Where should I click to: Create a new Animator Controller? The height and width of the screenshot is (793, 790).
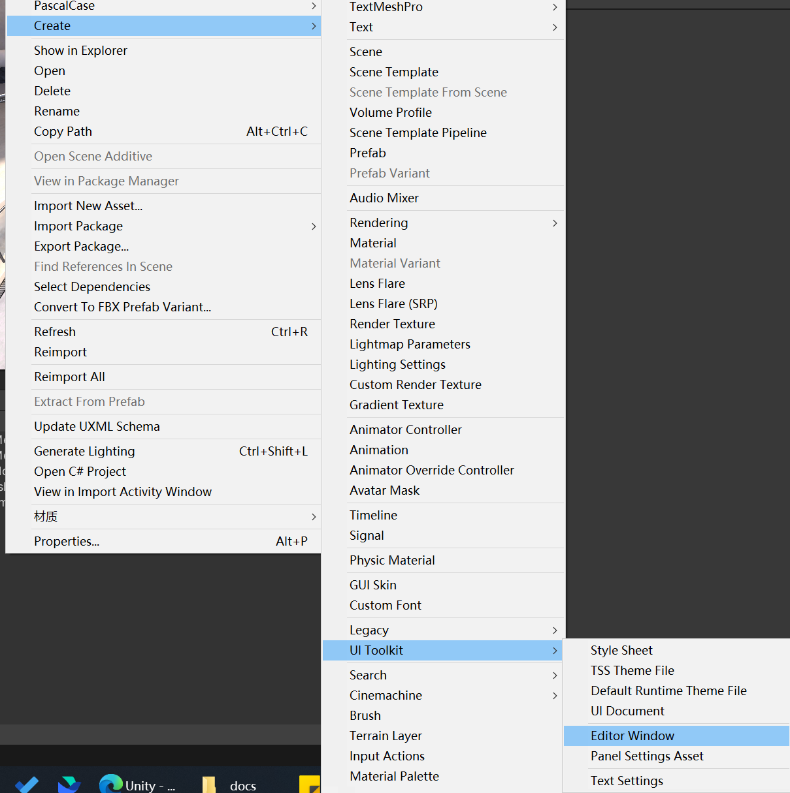[405, 430]
